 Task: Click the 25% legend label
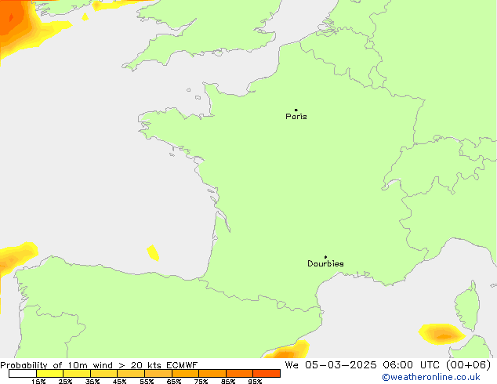pos(65,381)
